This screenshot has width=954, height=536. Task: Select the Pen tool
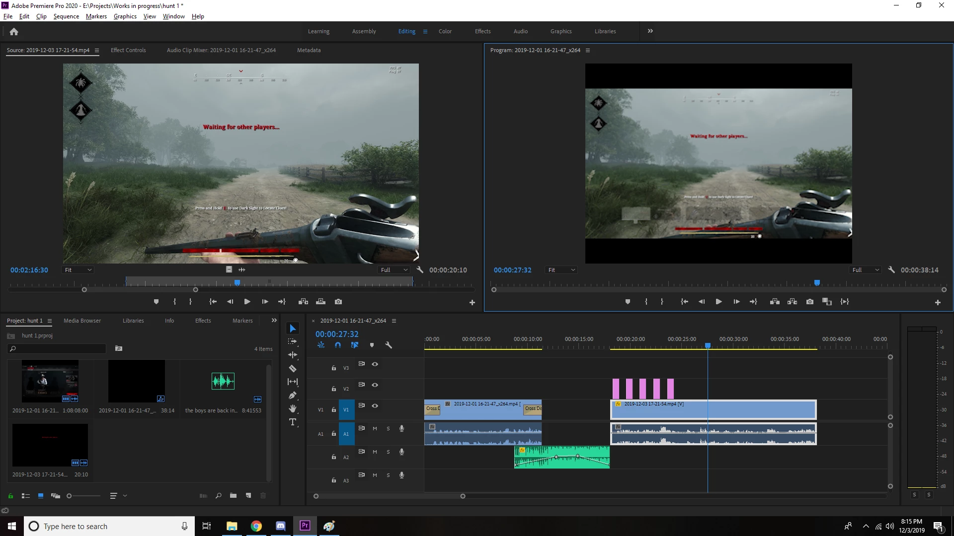[x=293, y=396]
